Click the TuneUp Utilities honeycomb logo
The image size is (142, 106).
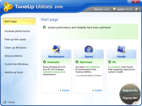[8, 7]
